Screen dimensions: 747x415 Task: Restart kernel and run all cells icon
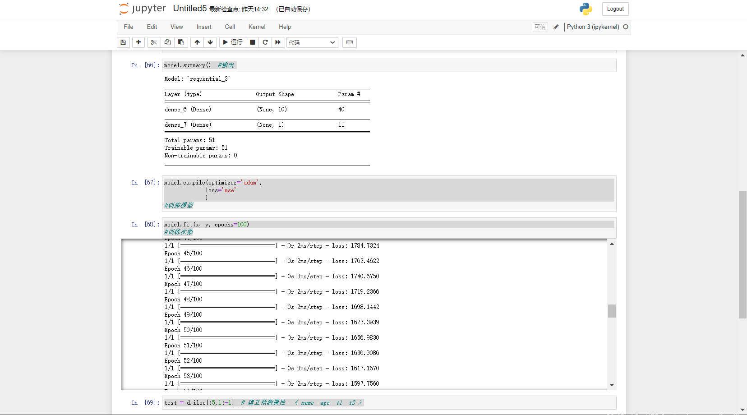[278, 42]
